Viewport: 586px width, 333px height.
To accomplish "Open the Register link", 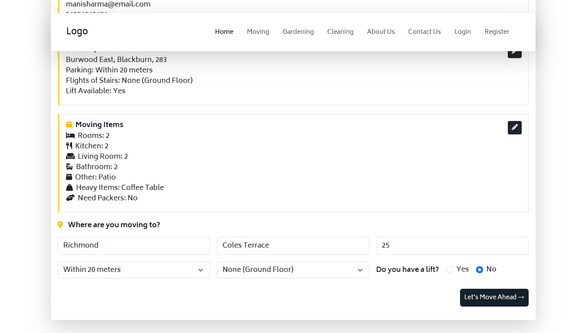I will click(x=497, y=32).
